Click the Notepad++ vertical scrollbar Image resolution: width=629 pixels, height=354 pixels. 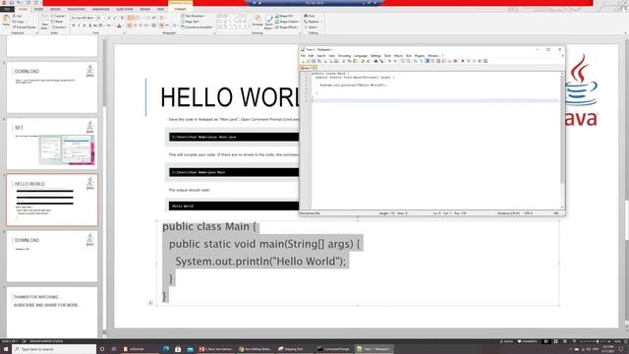coord(562,141)
